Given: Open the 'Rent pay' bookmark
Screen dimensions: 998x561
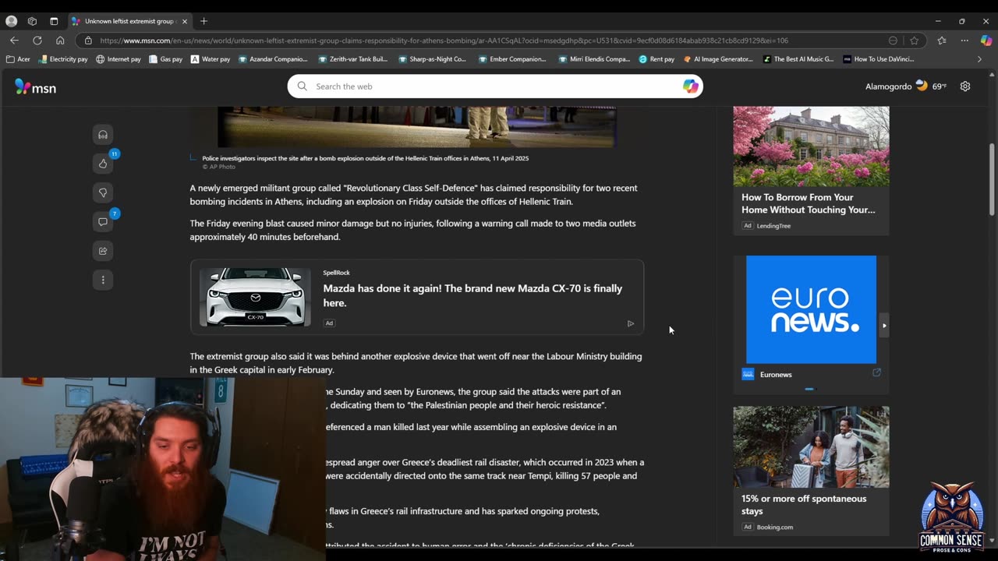Looking at the screenshot, I should 656,59.
